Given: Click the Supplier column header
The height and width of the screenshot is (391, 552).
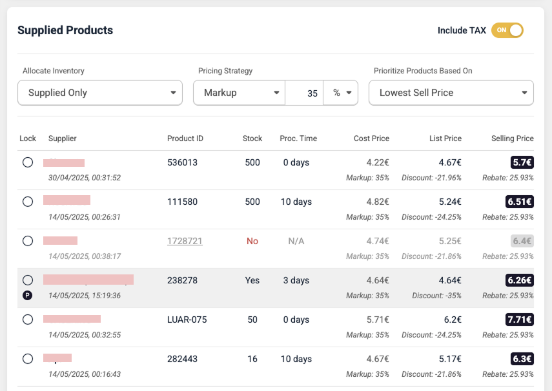Looking at the screenshot, I should coord(63,138).
